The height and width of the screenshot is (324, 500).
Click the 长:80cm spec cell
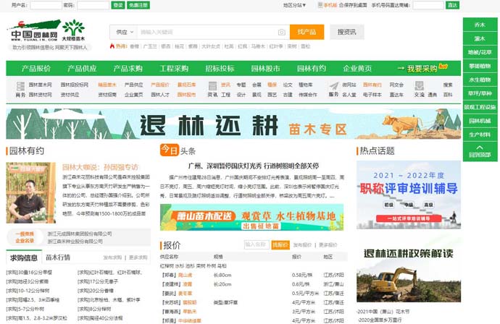click(222, 275)
